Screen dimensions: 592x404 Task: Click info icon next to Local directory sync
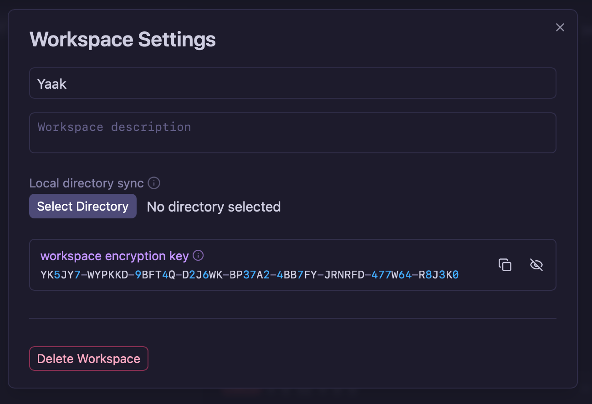click(x=154, y=183)
